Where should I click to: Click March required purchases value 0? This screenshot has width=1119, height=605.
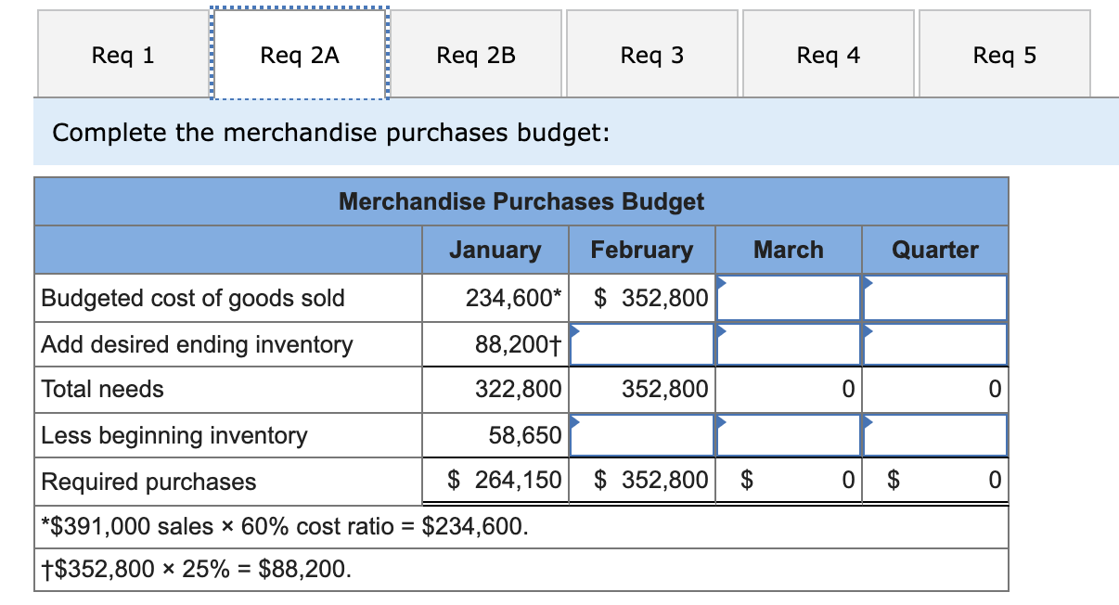click(847, 481)
